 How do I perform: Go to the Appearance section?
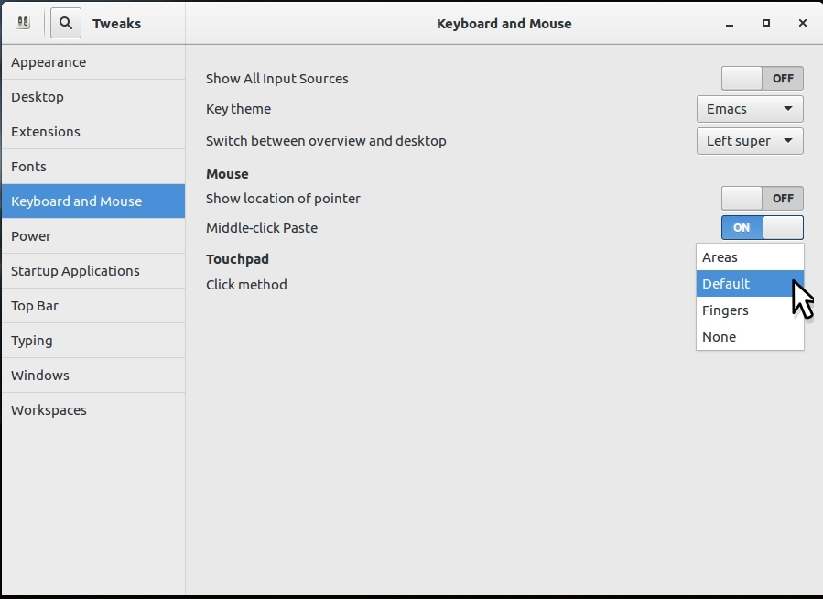pyautogui.click(x=92, y=62)
